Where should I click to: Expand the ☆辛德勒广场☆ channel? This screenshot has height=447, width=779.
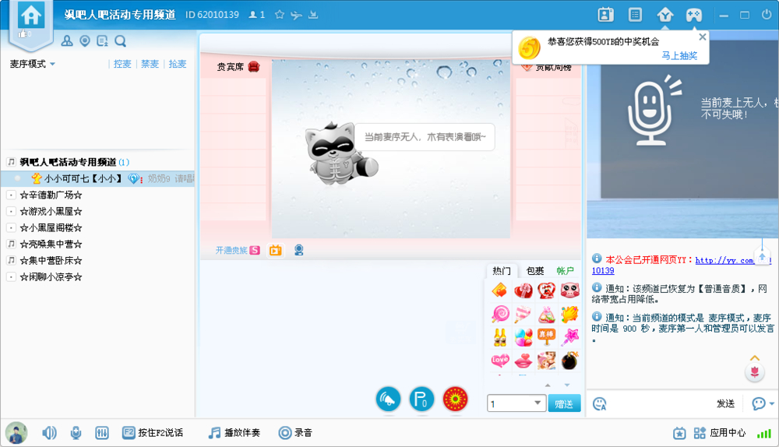coord(11,195)
